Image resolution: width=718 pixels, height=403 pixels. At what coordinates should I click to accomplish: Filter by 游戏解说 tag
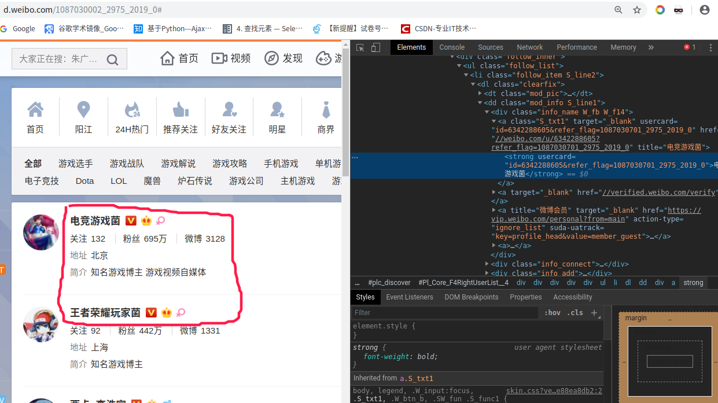pos(178,164)
